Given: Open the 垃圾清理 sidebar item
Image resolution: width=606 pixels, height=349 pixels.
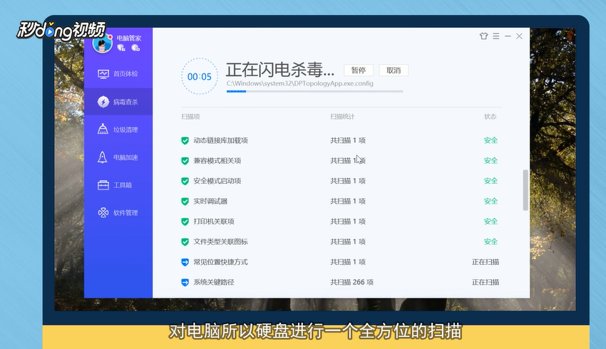Looking at the screenshot, I should pyautogui.click(x=118, y=130).
